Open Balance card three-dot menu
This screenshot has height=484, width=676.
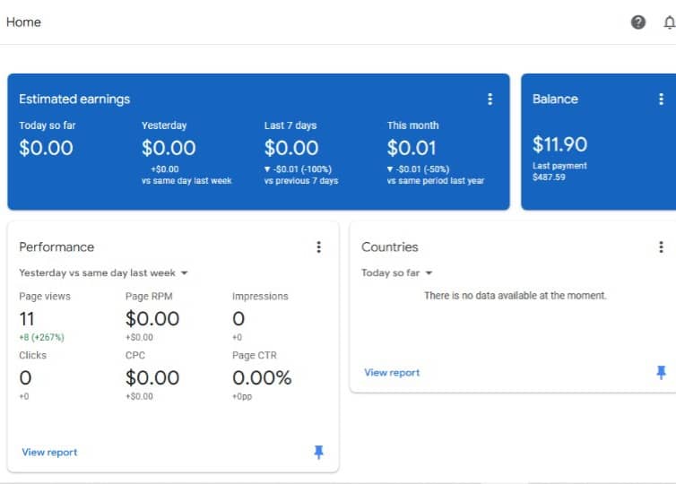662,99
